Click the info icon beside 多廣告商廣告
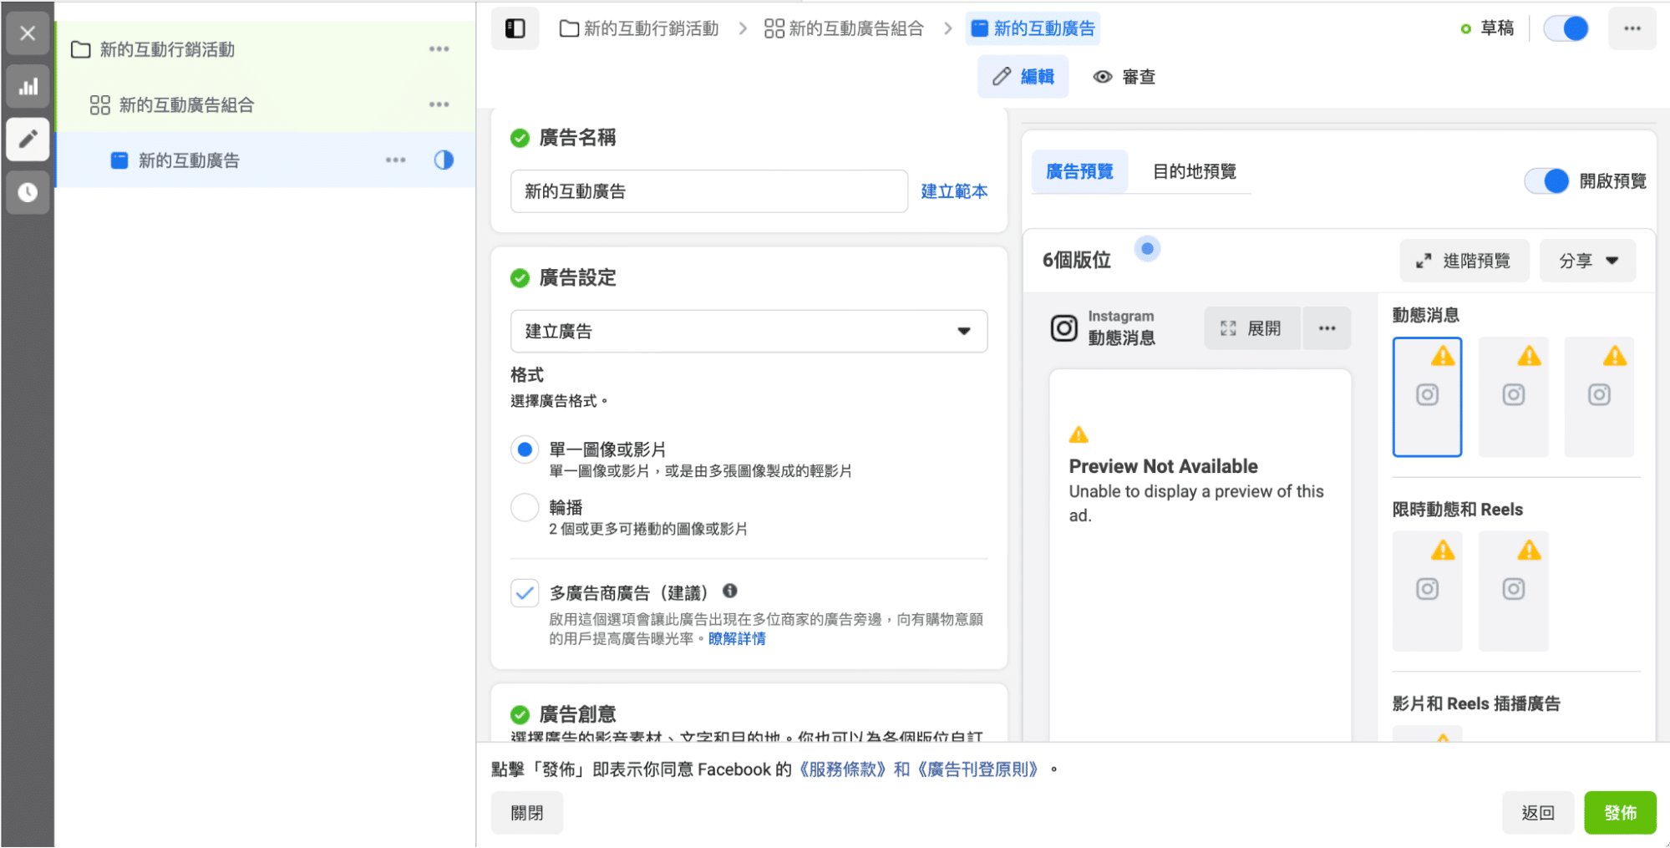The image size is (1670, 848). point(730,591)
